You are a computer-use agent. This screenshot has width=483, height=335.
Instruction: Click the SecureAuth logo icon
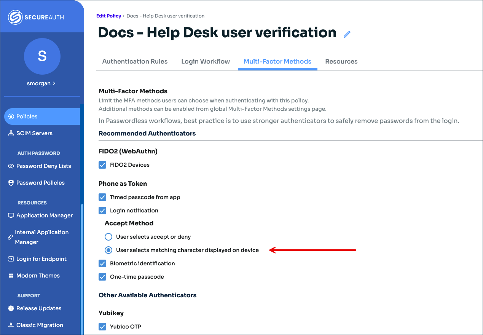pyautogui.click(x=16, y=17)
